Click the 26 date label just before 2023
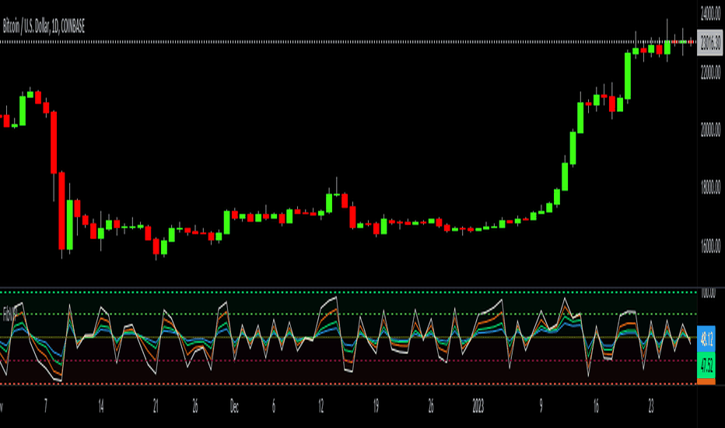Viewport: 725px width, 428px height. point(431,406)
